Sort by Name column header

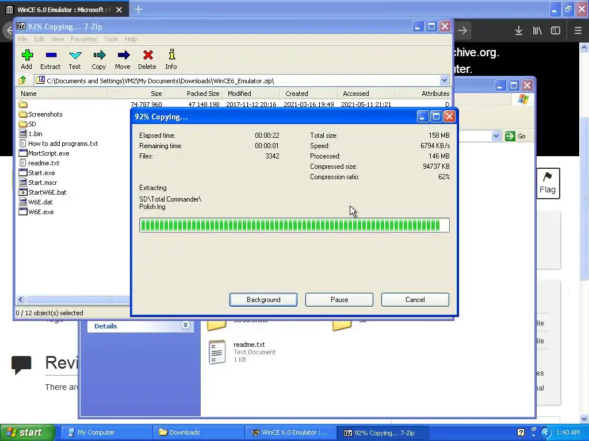point(62,94)
